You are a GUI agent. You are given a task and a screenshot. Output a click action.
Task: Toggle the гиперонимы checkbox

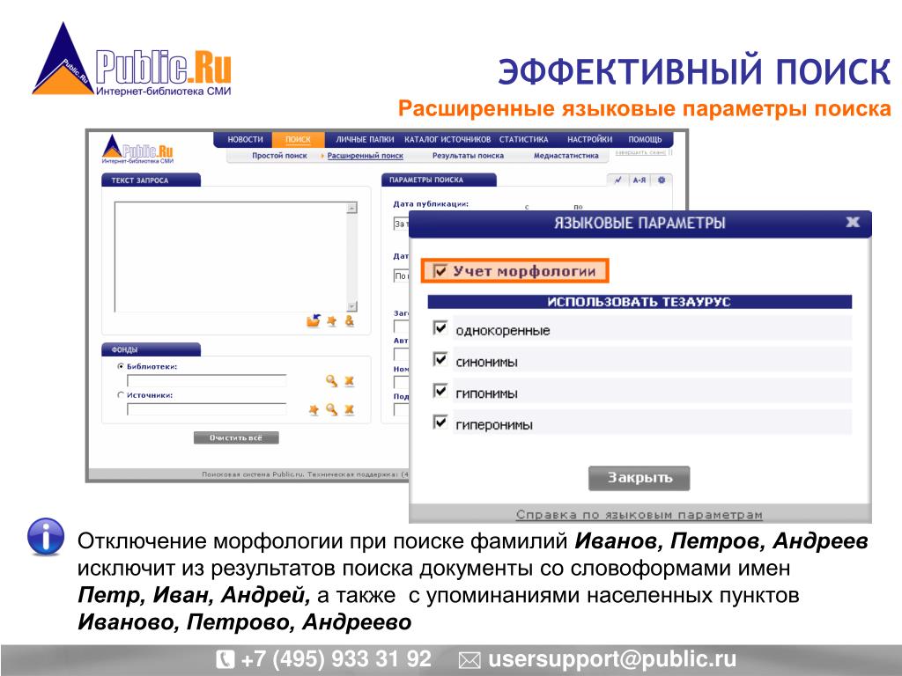(x=440, y=422)
